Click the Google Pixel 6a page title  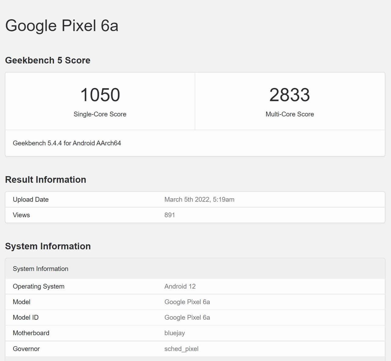click(62, 26)
